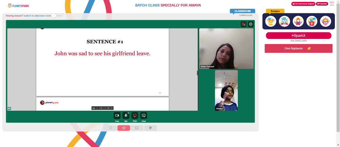Click the panel divider handle beside slide
This screenshot has width=340, height=147.
(197, 73)
